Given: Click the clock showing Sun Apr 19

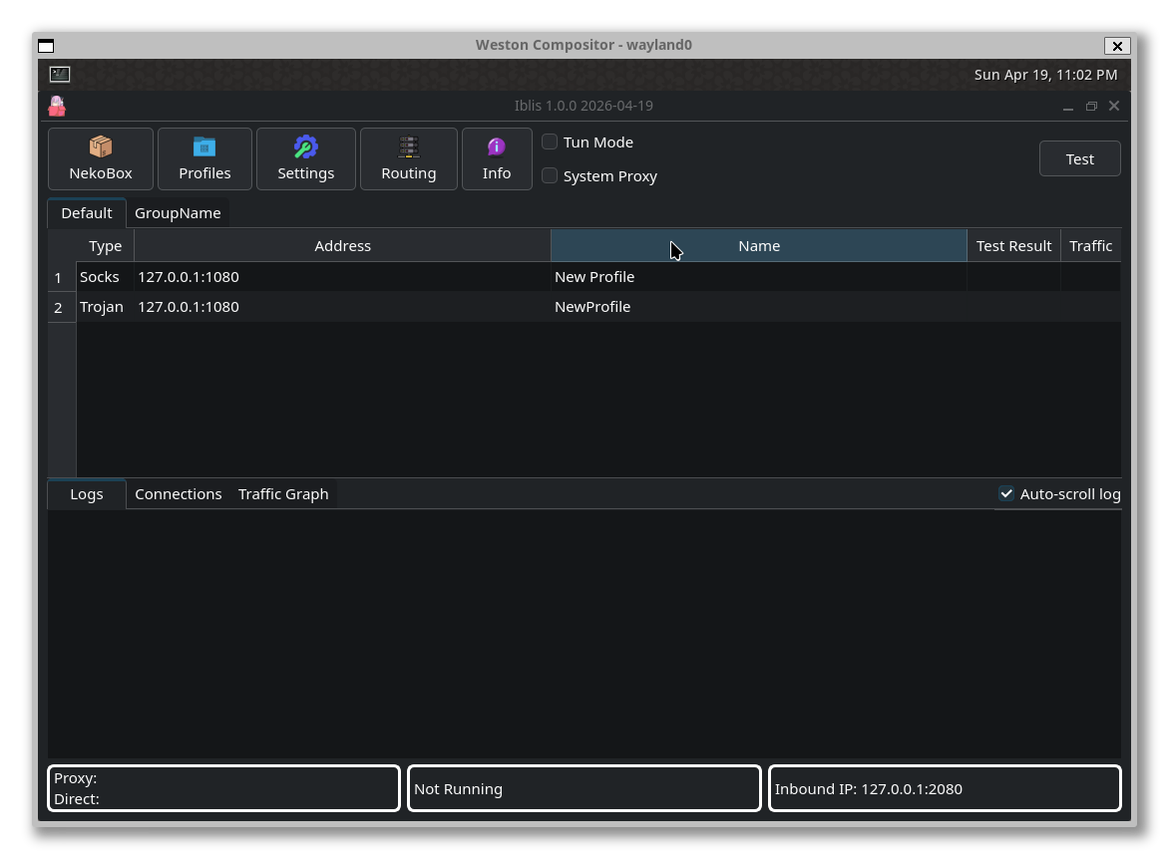Looking at the screenshot, I should coord(1045,75).
